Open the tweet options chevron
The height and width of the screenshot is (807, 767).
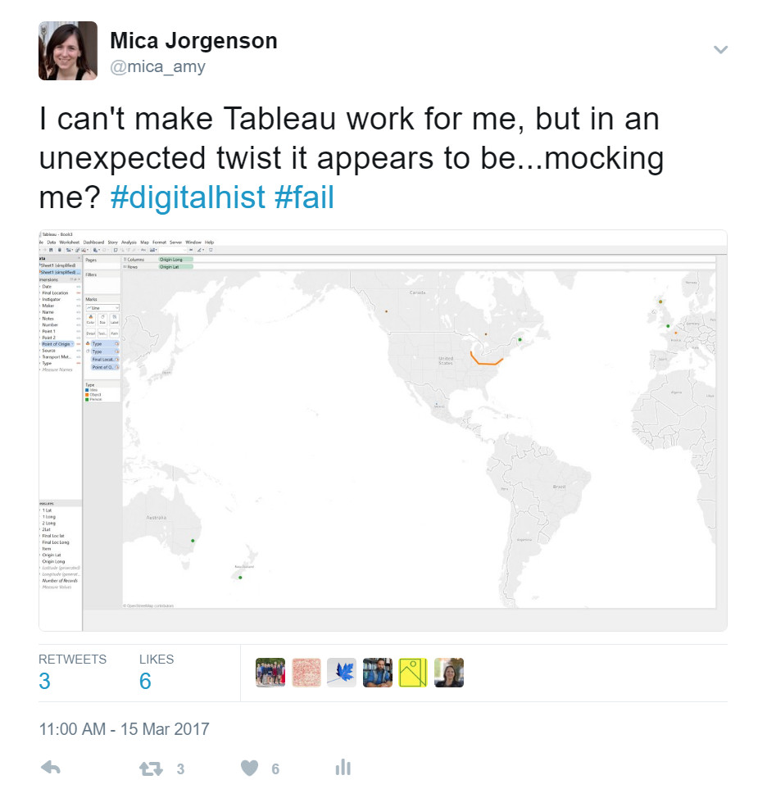721,49
